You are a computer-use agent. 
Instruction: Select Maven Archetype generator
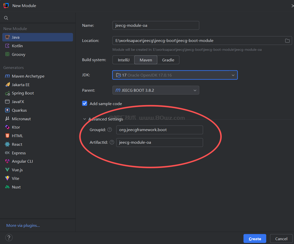tap(37, 76)
